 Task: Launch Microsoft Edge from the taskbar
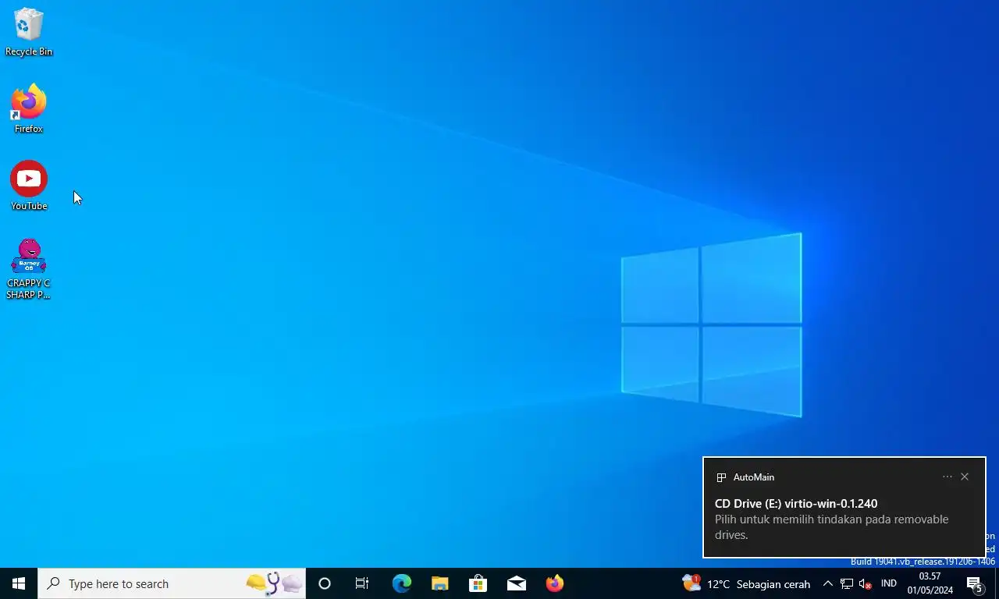coord(401,583)
